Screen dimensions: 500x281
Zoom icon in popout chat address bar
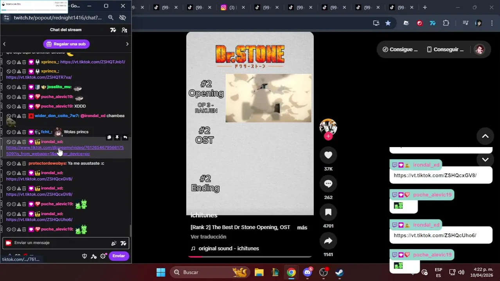[x=111, y=18]
